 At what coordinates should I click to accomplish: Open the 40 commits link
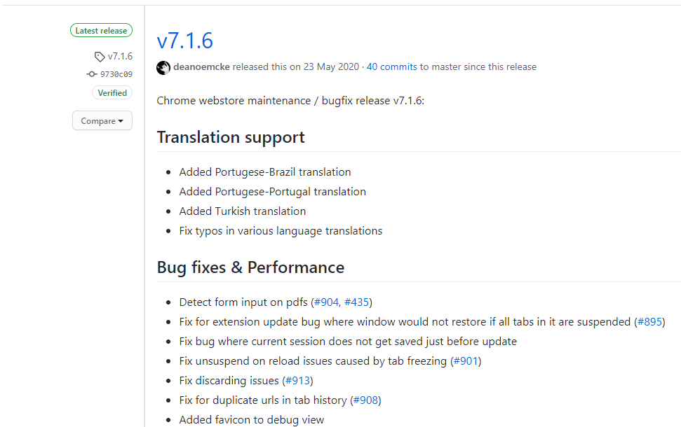click(392, 66)
